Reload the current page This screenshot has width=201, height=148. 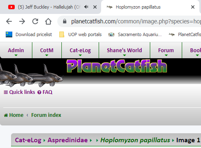pos(35,21)
